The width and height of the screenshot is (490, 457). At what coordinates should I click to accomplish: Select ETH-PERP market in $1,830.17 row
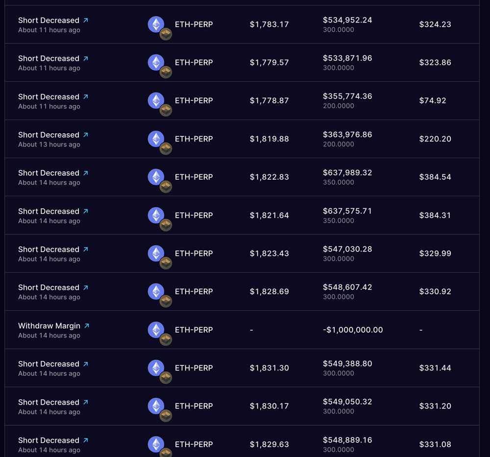pos(194,406)
